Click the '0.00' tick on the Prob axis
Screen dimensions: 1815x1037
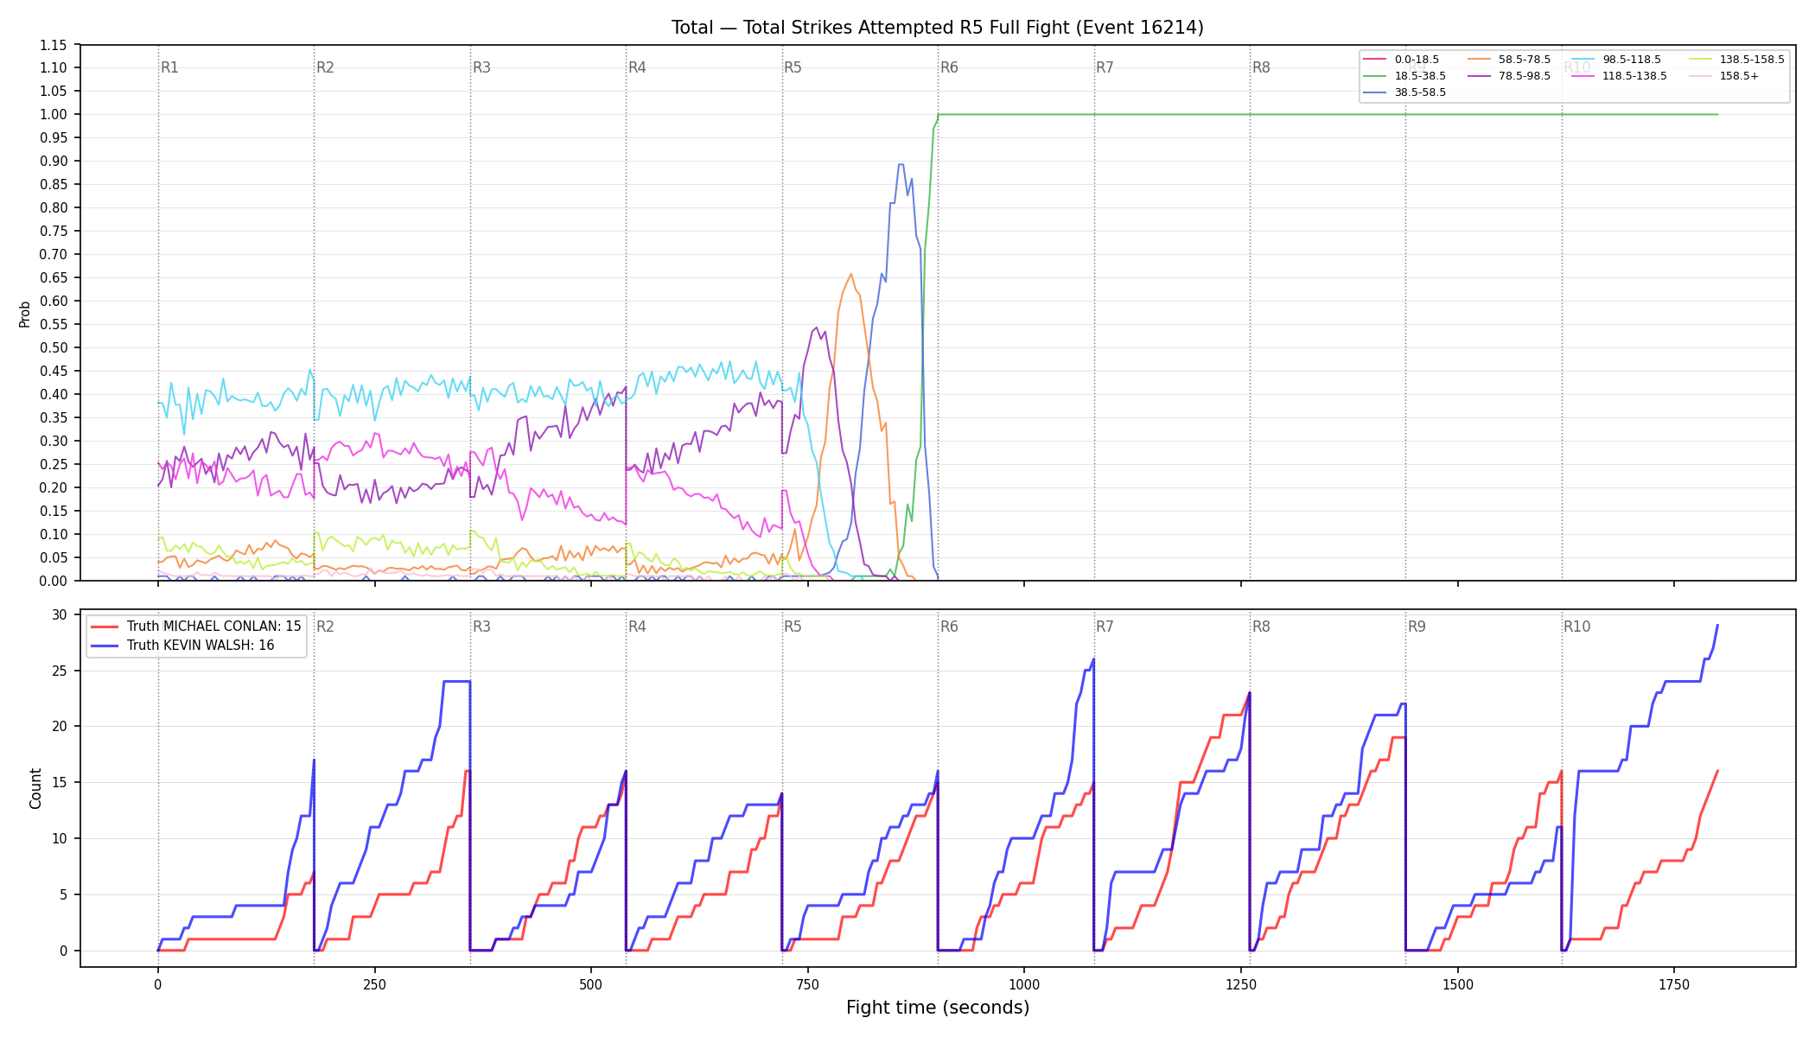point(54,581)
